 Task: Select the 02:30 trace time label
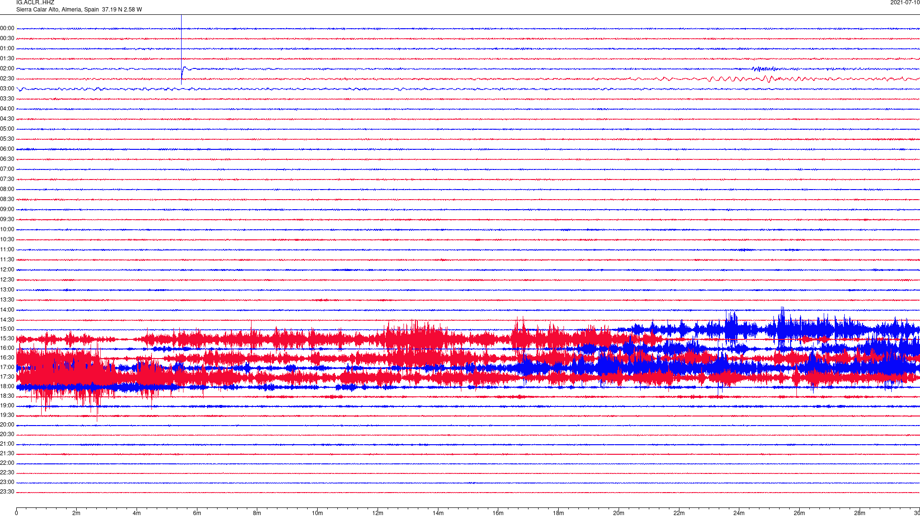[x=7, y=79]
